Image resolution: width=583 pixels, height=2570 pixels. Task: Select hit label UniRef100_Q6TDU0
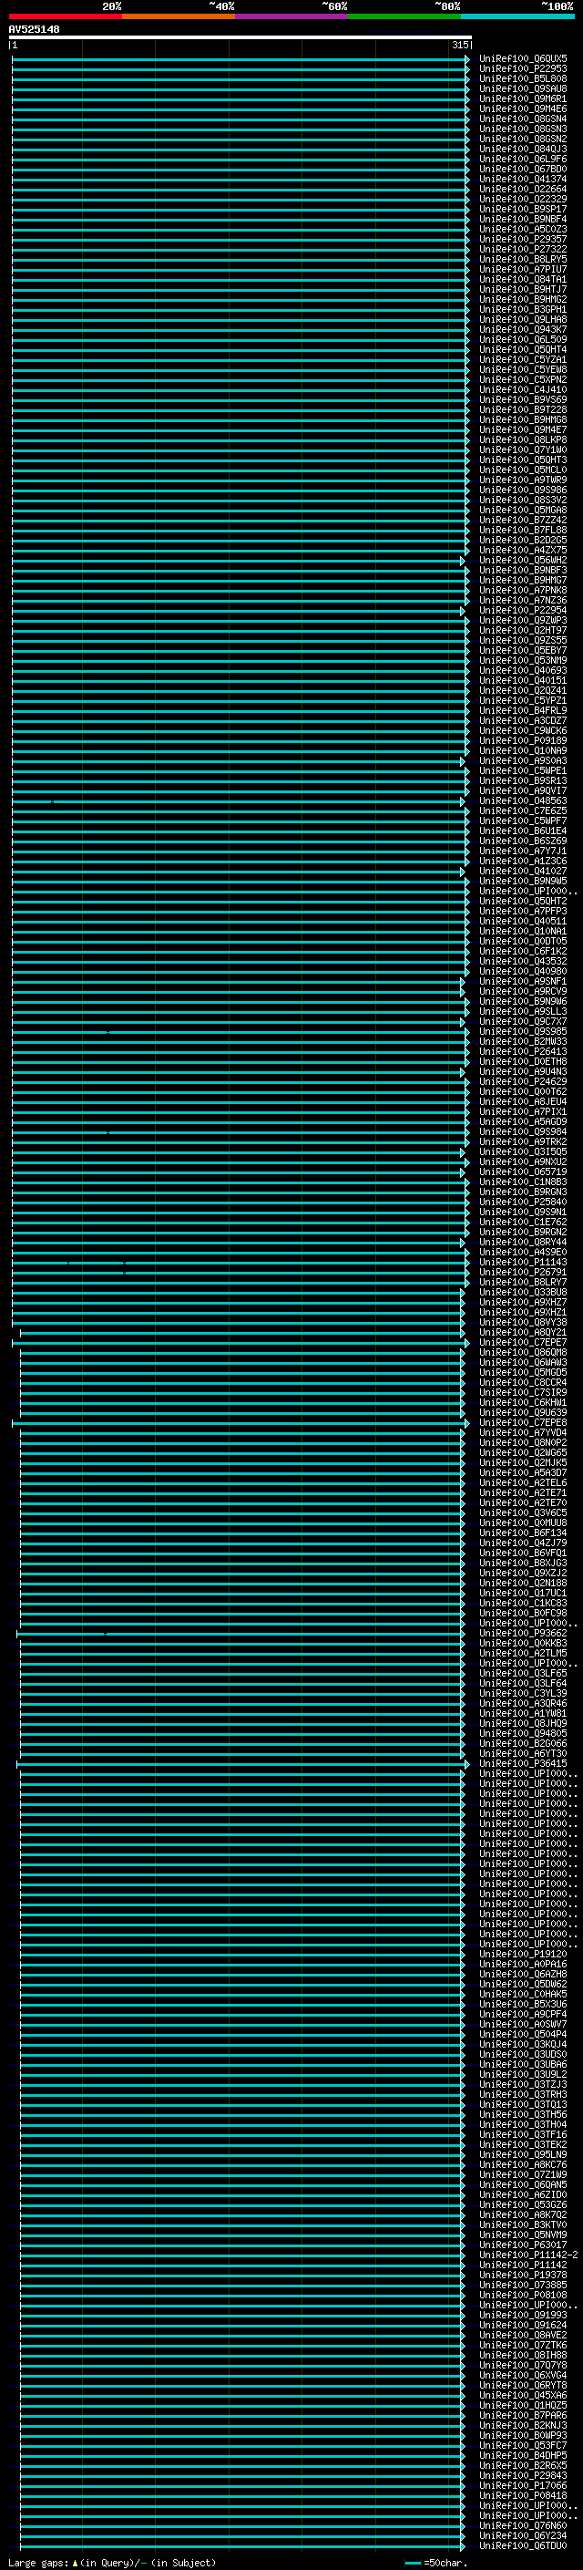click(523, 2546)
